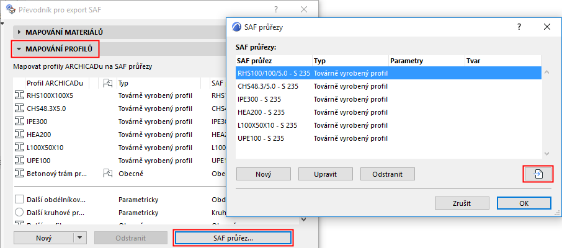Screen dimensions: 562x248
Task: Collapse the Mapování profilů section
Action: (x=19, y=48)
